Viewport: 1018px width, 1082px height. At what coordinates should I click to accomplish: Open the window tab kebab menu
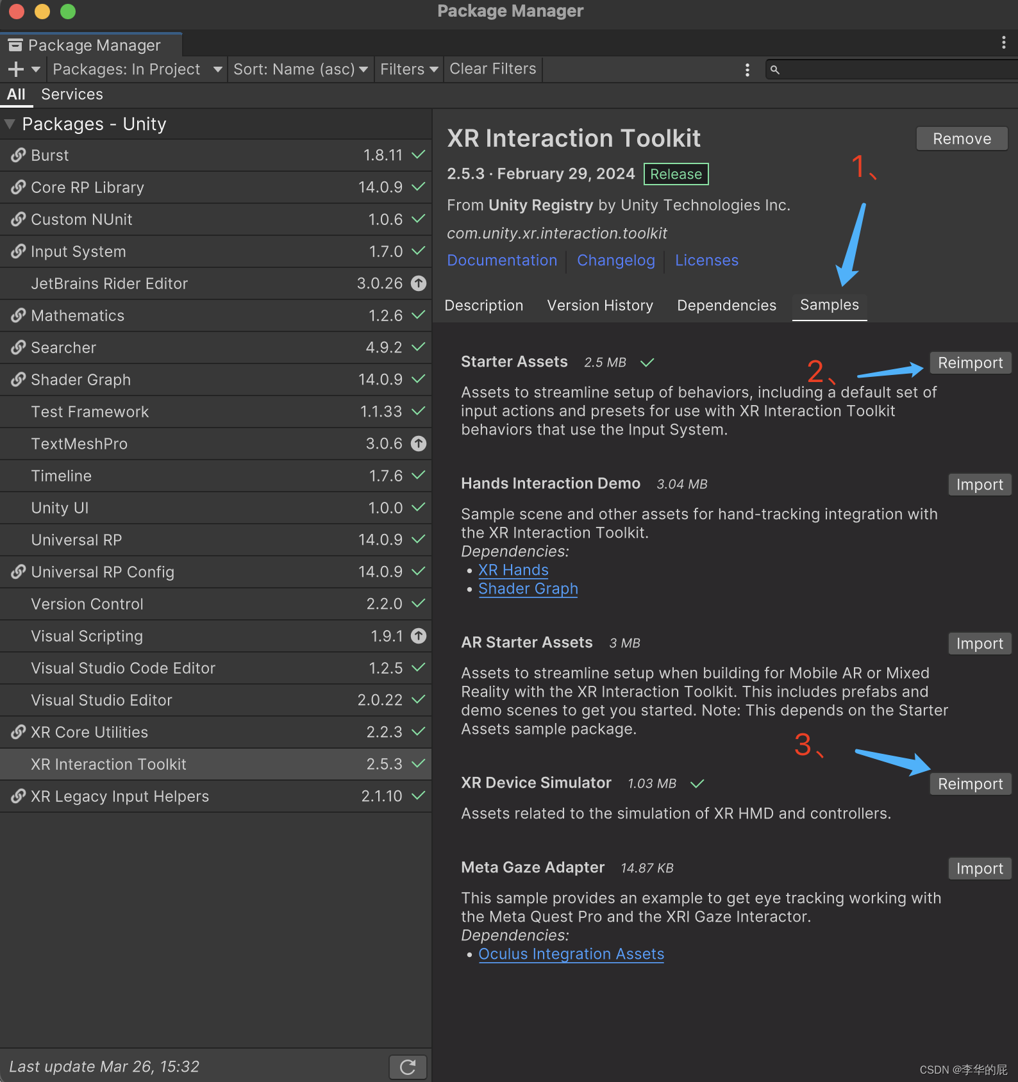pos(1003,43)
